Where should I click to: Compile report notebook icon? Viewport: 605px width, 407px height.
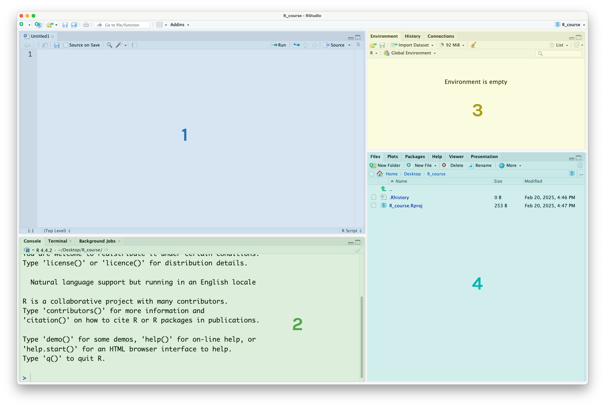point(134,45)
